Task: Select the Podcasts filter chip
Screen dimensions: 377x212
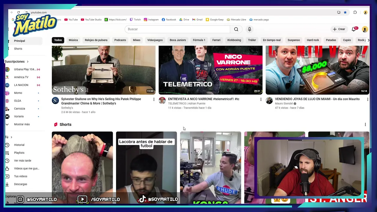Action: tap(120, 40)
